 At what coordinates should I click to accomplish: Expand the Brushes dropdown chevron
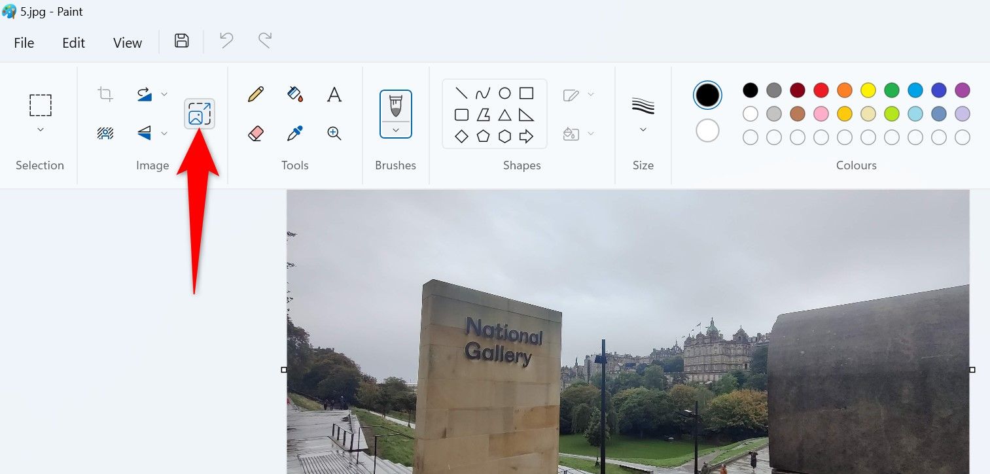[x=396, y=130]
